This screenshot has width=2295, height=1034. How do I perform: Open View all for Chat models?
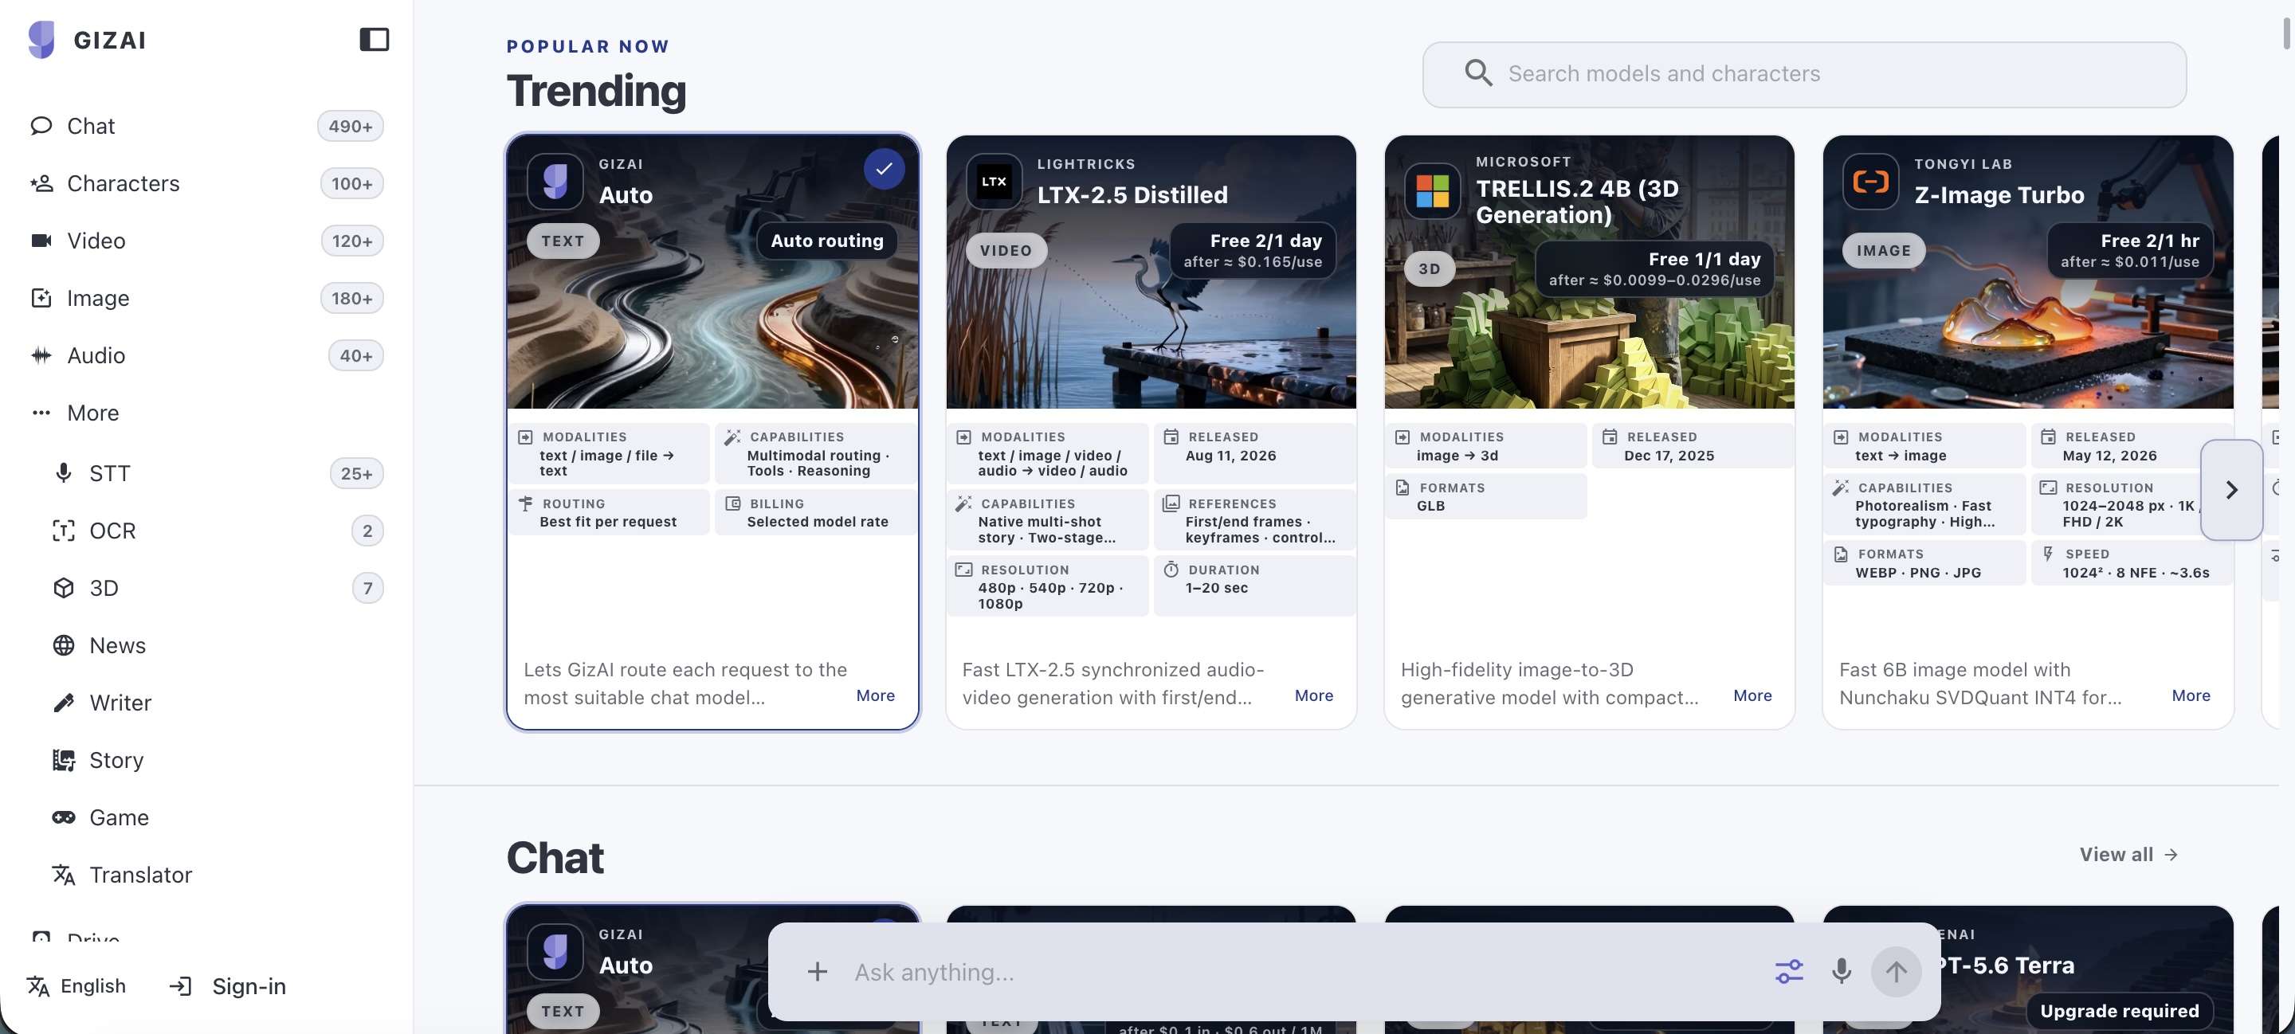tap(2128, 854)
